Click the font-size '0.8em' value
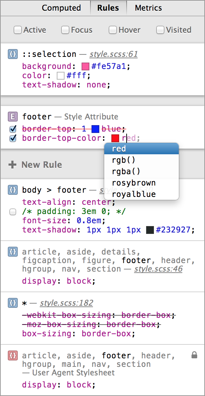The image size is (205, 396). click(x=89, y=221)
